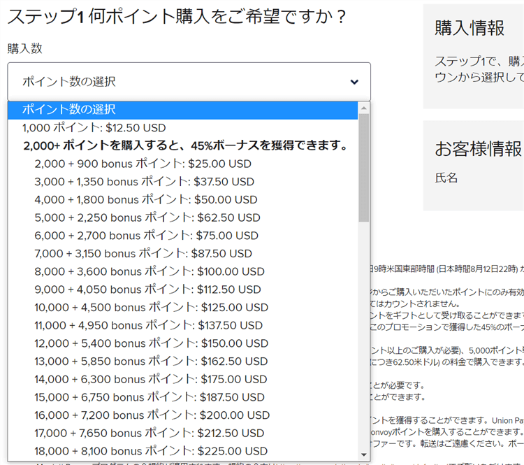This screenshot has height=465, width=524.
Task: Open the ポイント数の選択 combo box
Action: (189, 82)
